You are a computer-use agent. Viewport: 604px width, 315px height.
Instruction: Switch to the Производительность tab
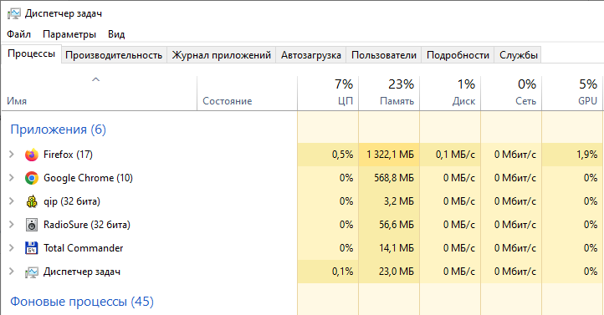click(x=114, y=55)
